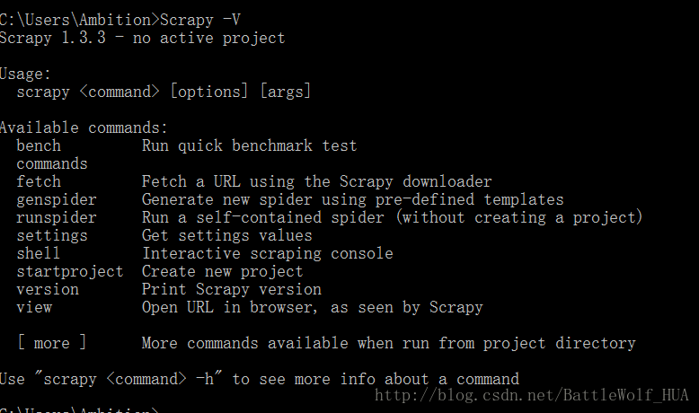Select the 'fetch' command entry
Screen dimensions: 699x413
click(39, 181)
